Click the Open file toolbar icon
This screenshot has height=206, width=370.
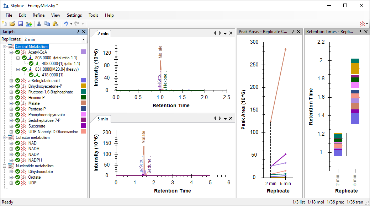tap(12, 23)
